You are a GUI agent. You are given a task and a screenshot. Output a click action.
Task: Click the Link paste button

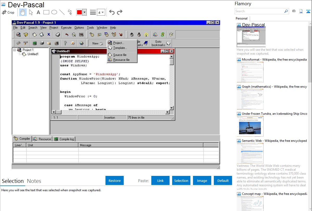(160, 181)
